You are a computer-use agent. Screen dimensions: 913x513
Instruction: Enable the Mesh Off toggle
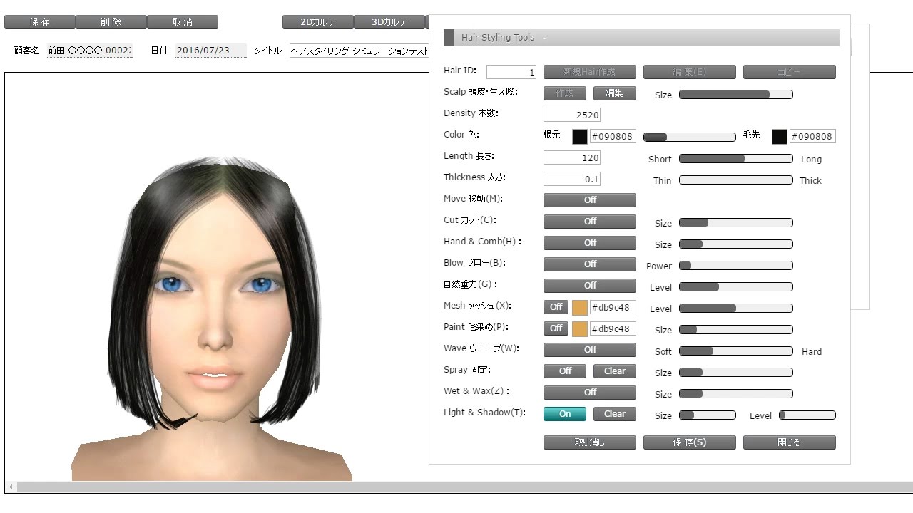[x=556, y=307]
